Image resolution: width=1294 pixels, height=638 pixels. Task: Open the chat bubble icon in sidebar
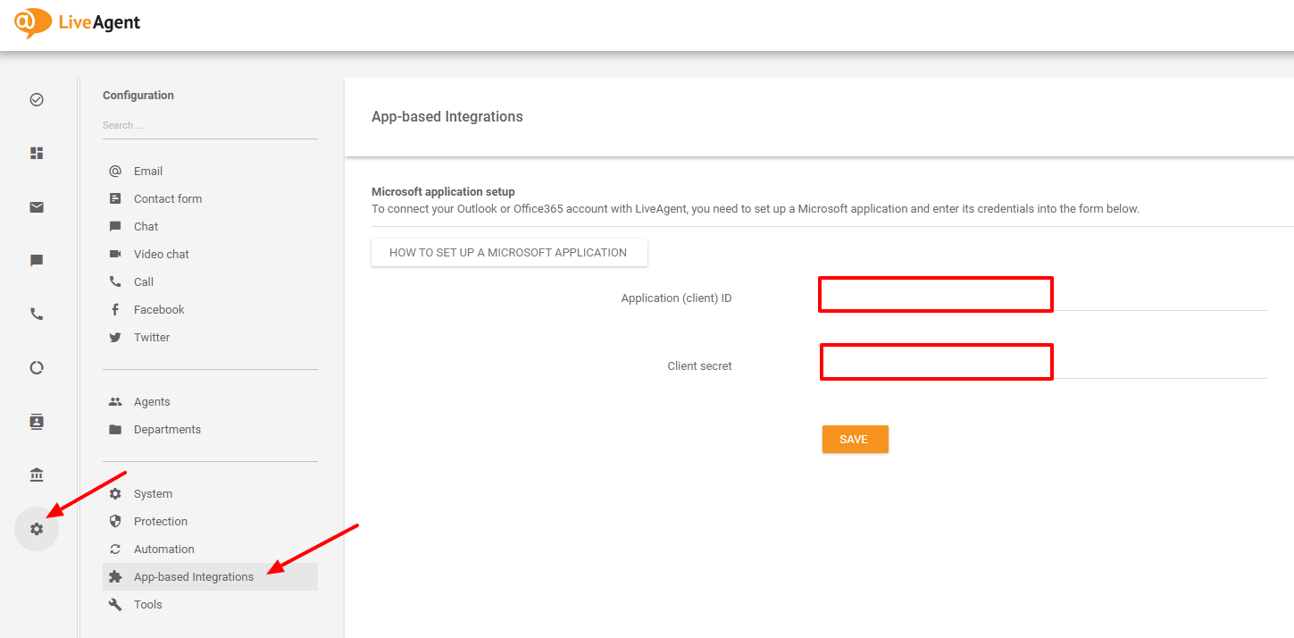37,261
